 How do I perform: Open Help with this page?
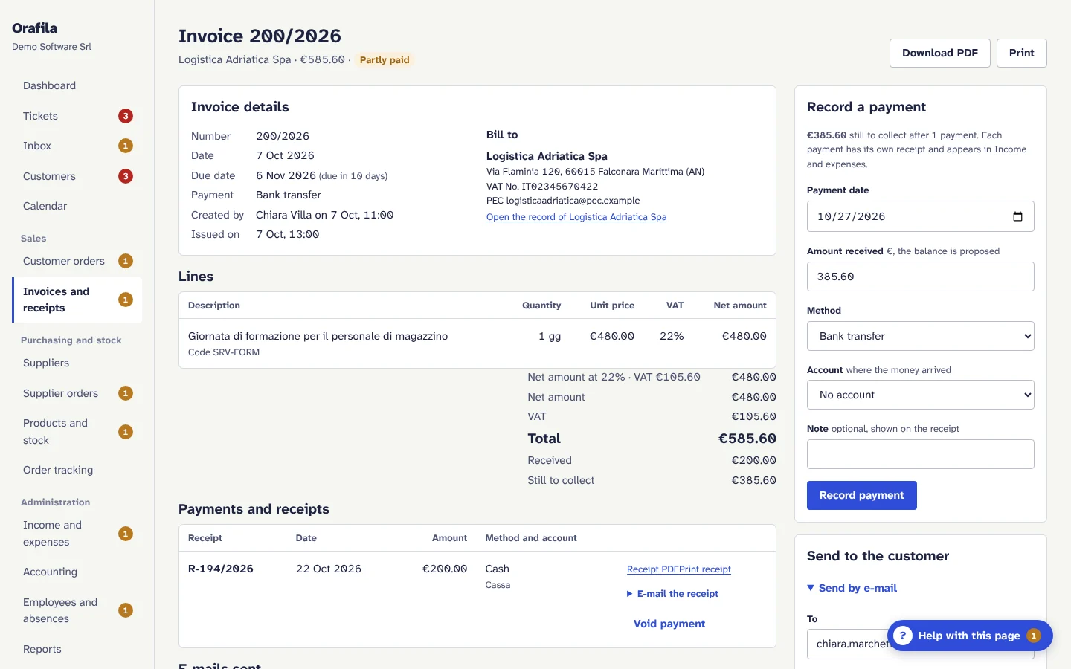coord(970,636)
